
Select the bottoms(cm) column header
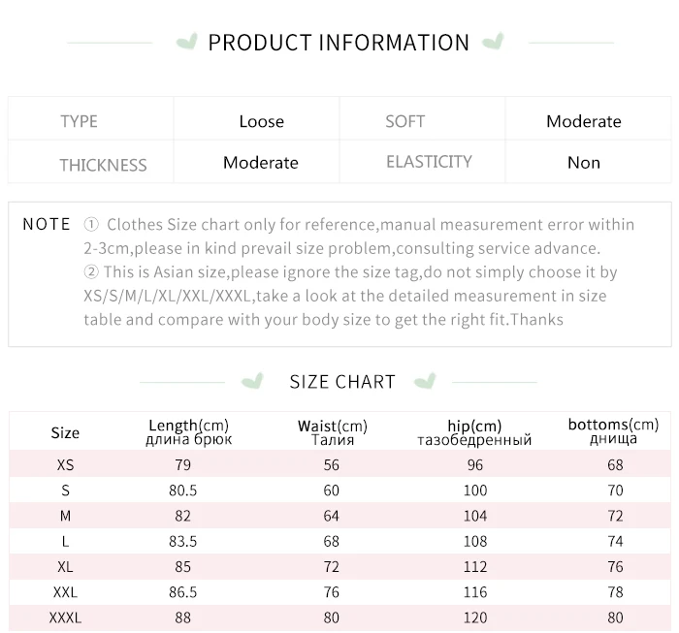pyautogui.click(x=613, y=431)
